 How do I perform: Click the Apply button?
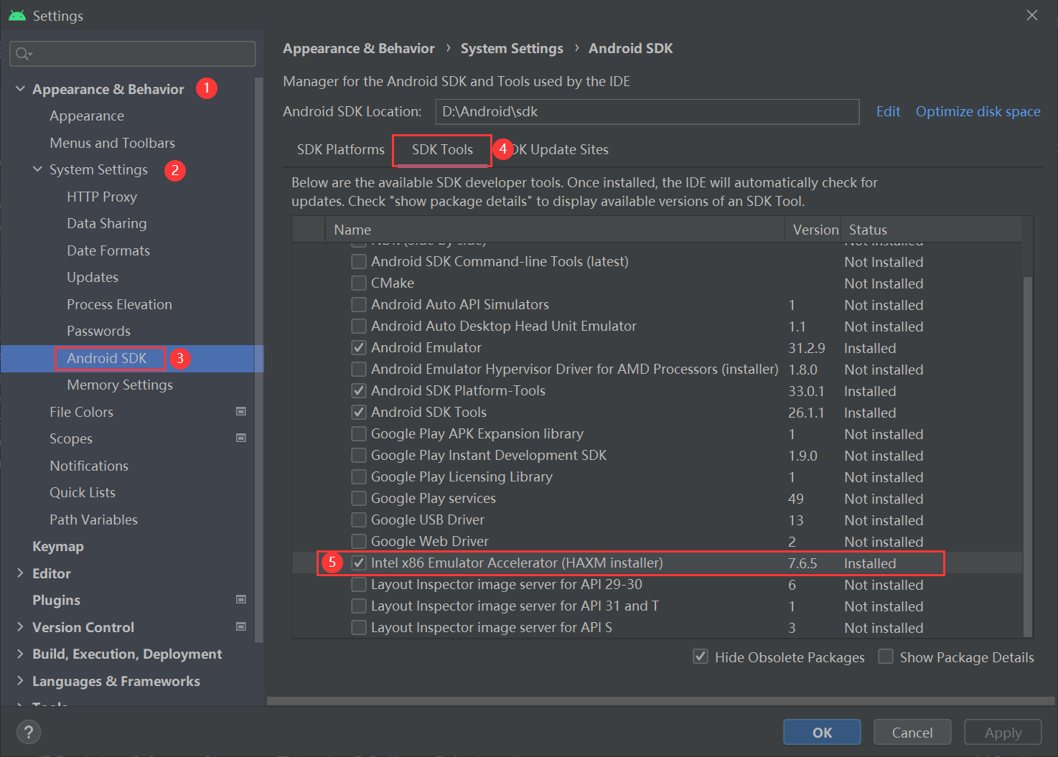point(1003,732)
